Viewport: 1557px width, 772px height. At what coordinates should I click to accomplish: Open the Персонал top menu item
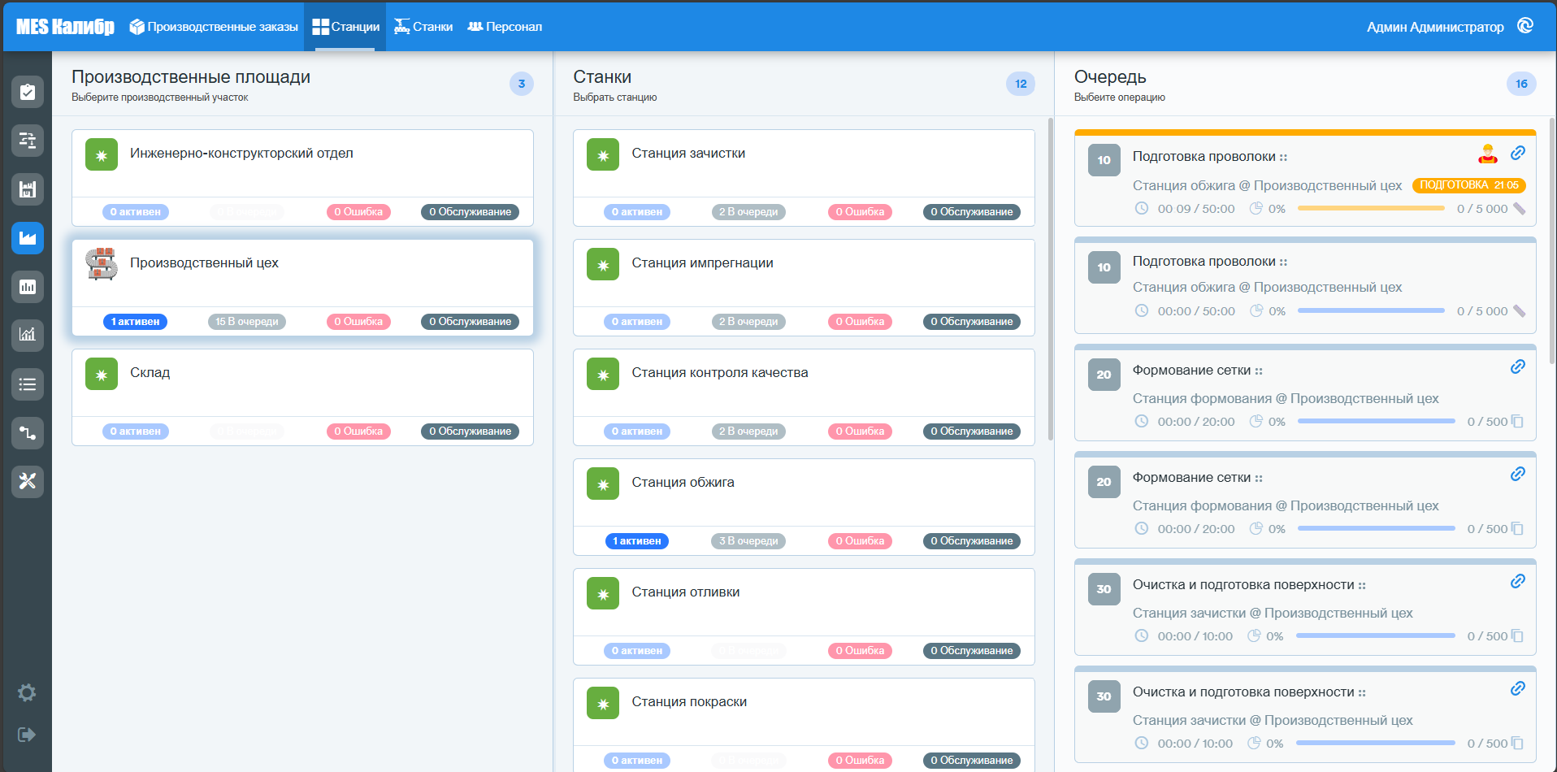coord(505,27)
